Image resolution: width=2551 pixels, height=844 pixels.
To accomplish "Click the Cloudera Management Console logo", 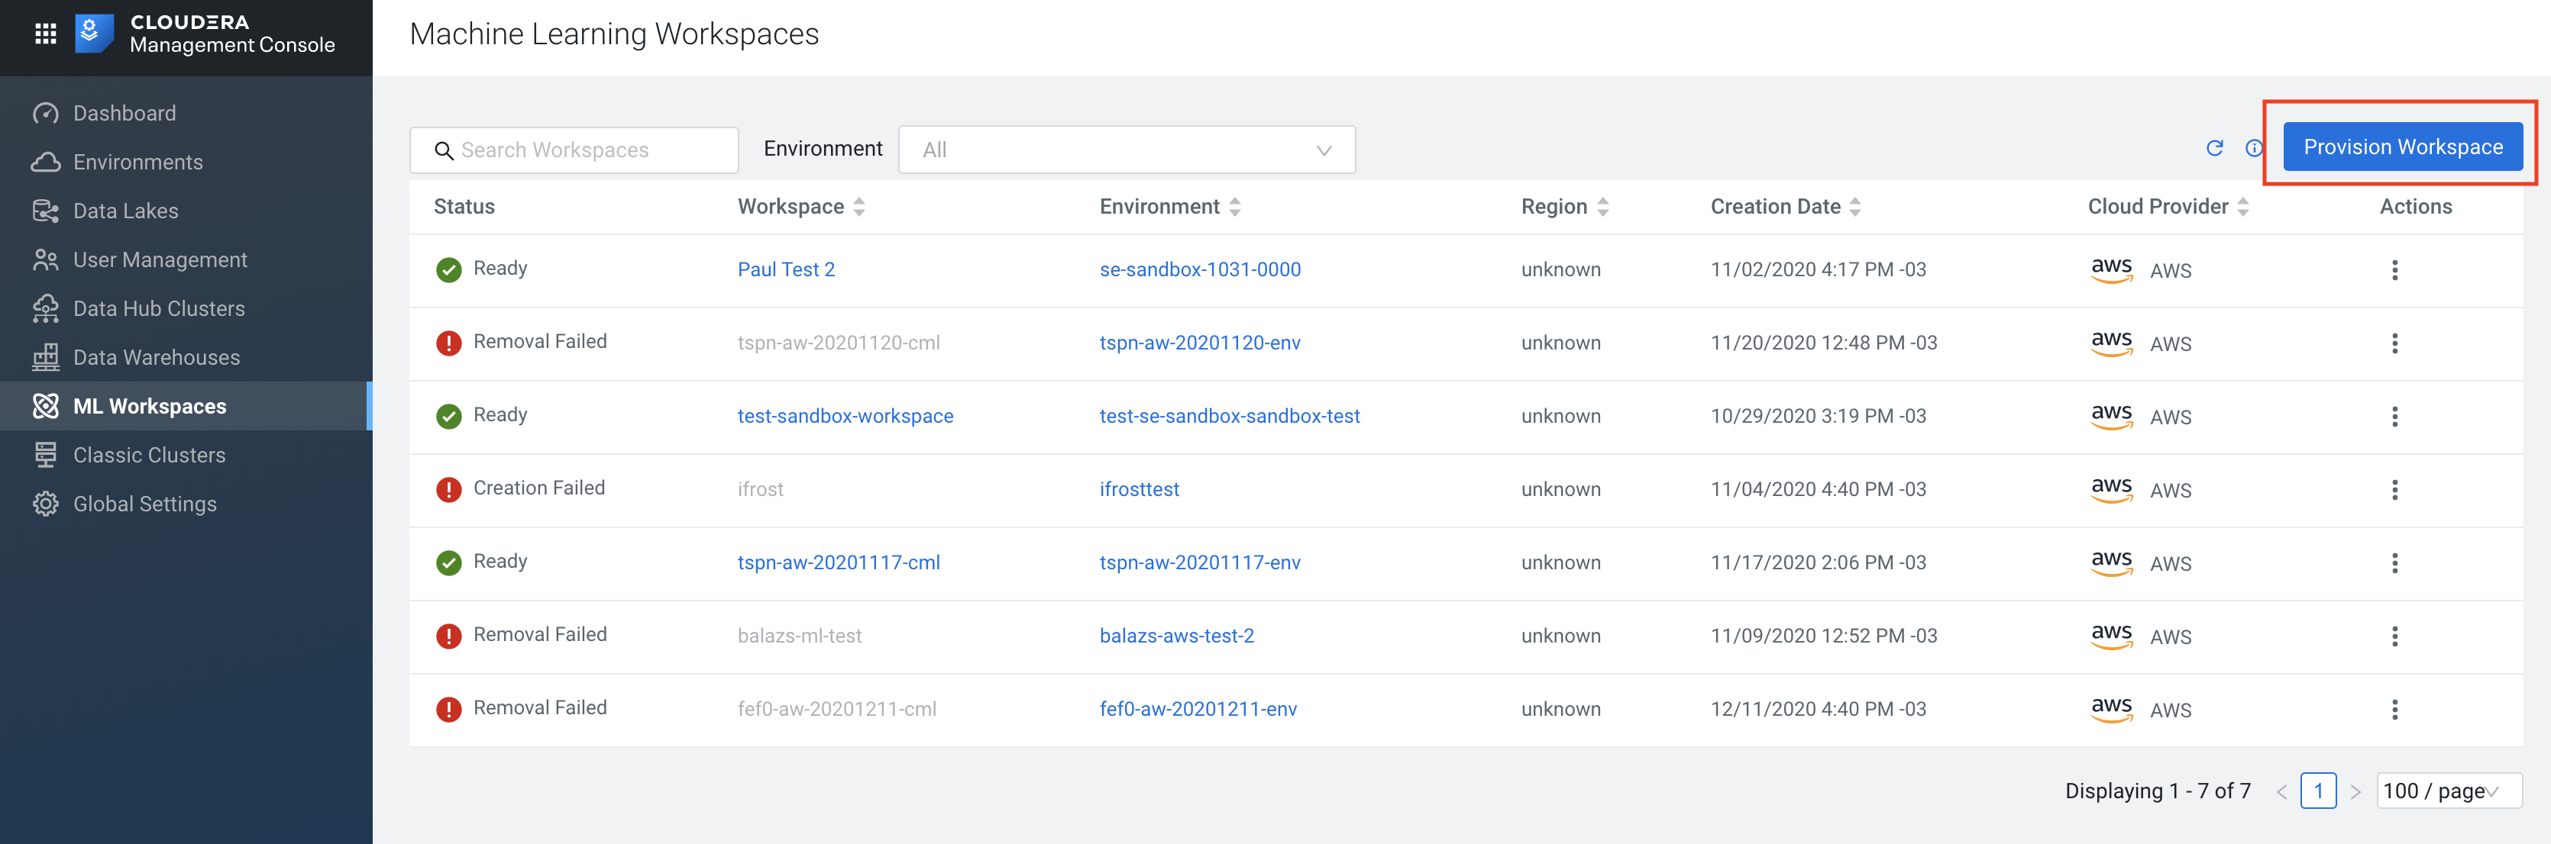I will 94,34.
